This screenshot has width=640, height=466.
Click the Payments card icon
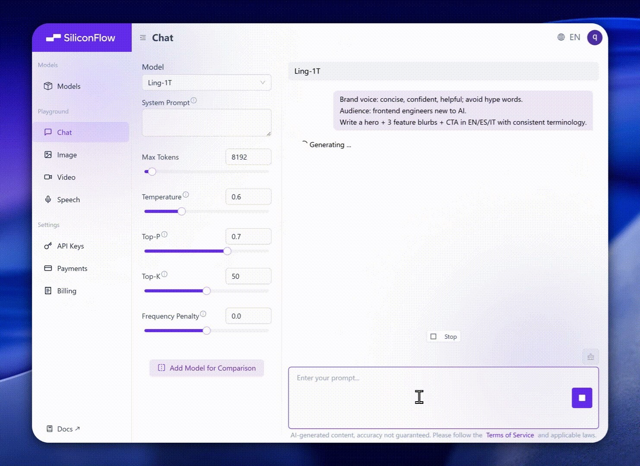pos(48,268)
